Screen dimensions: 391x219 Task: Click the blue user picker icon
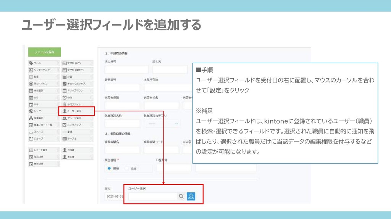pos(191,197)
